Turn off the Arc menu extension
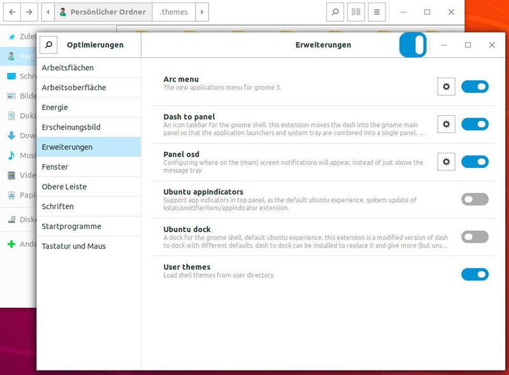This screenshot has height=375, width=509. (475, 86)
